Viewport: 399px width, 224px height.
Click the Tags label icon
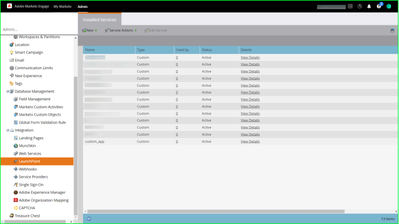pyautogui.click(x=11, y=83)
